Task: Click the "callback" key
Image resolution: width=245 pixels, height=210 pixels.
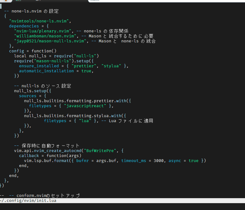Action: [x=29, y=156]
